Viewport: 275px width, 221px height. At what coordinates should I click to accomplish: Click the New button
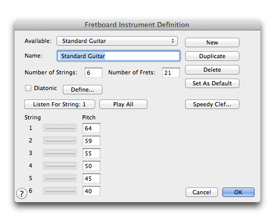[212, 42]
